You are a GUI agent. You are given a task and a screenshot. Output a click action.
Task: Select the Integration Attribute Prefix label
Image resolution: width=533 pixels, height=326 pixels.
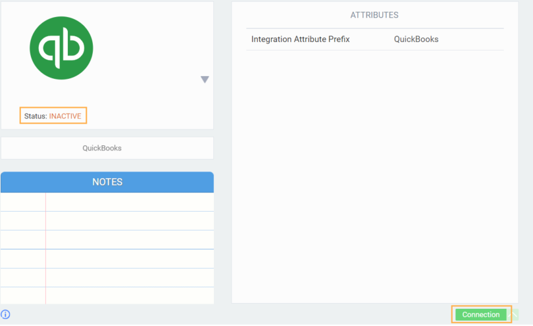(301, 39)
